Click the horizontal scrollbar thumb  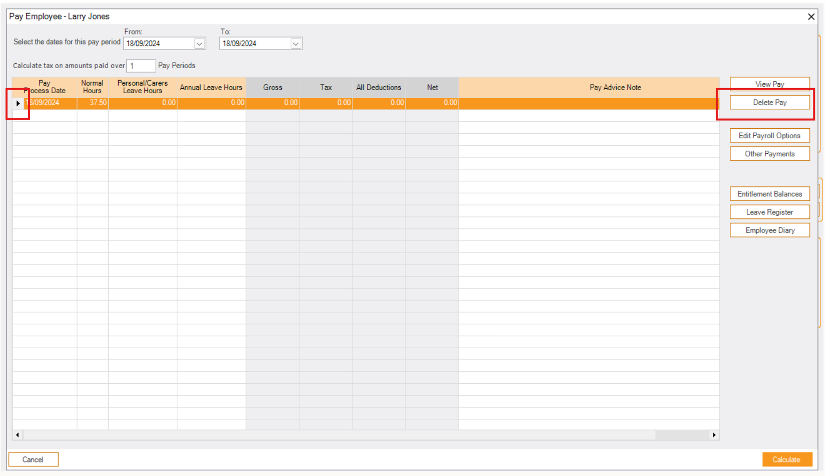339,435
